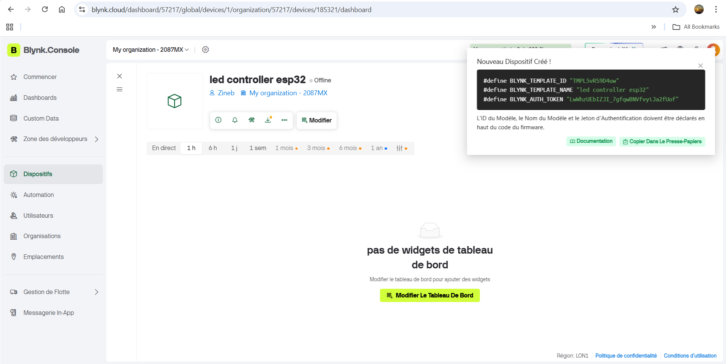The width and height of the screenshot is (726, 364).
Task: Open the device list hamburger icon
Action: 119,90
